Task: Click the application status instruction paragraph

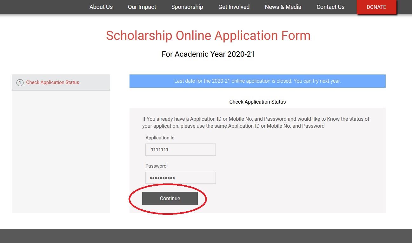Action: coord(256,122)
